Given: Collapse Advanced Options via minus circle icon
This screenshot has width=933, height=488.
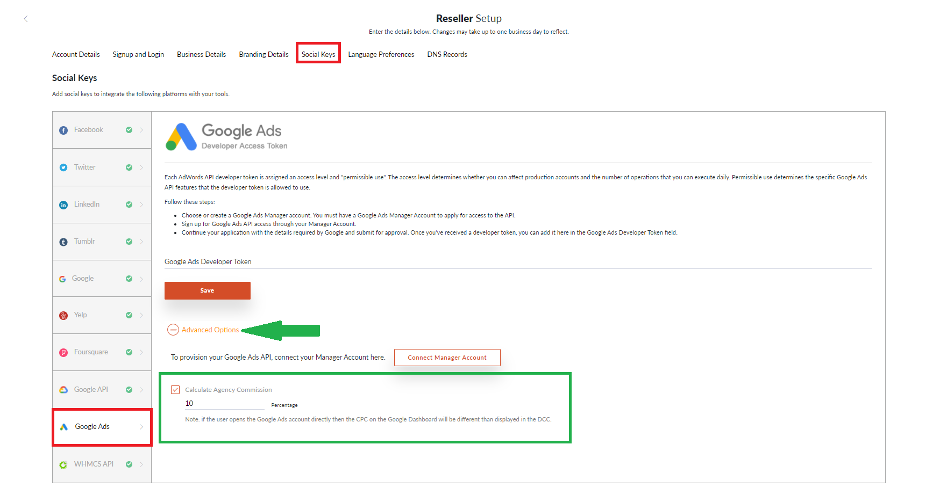Looking at the screenshot, I should coord(173,330).
